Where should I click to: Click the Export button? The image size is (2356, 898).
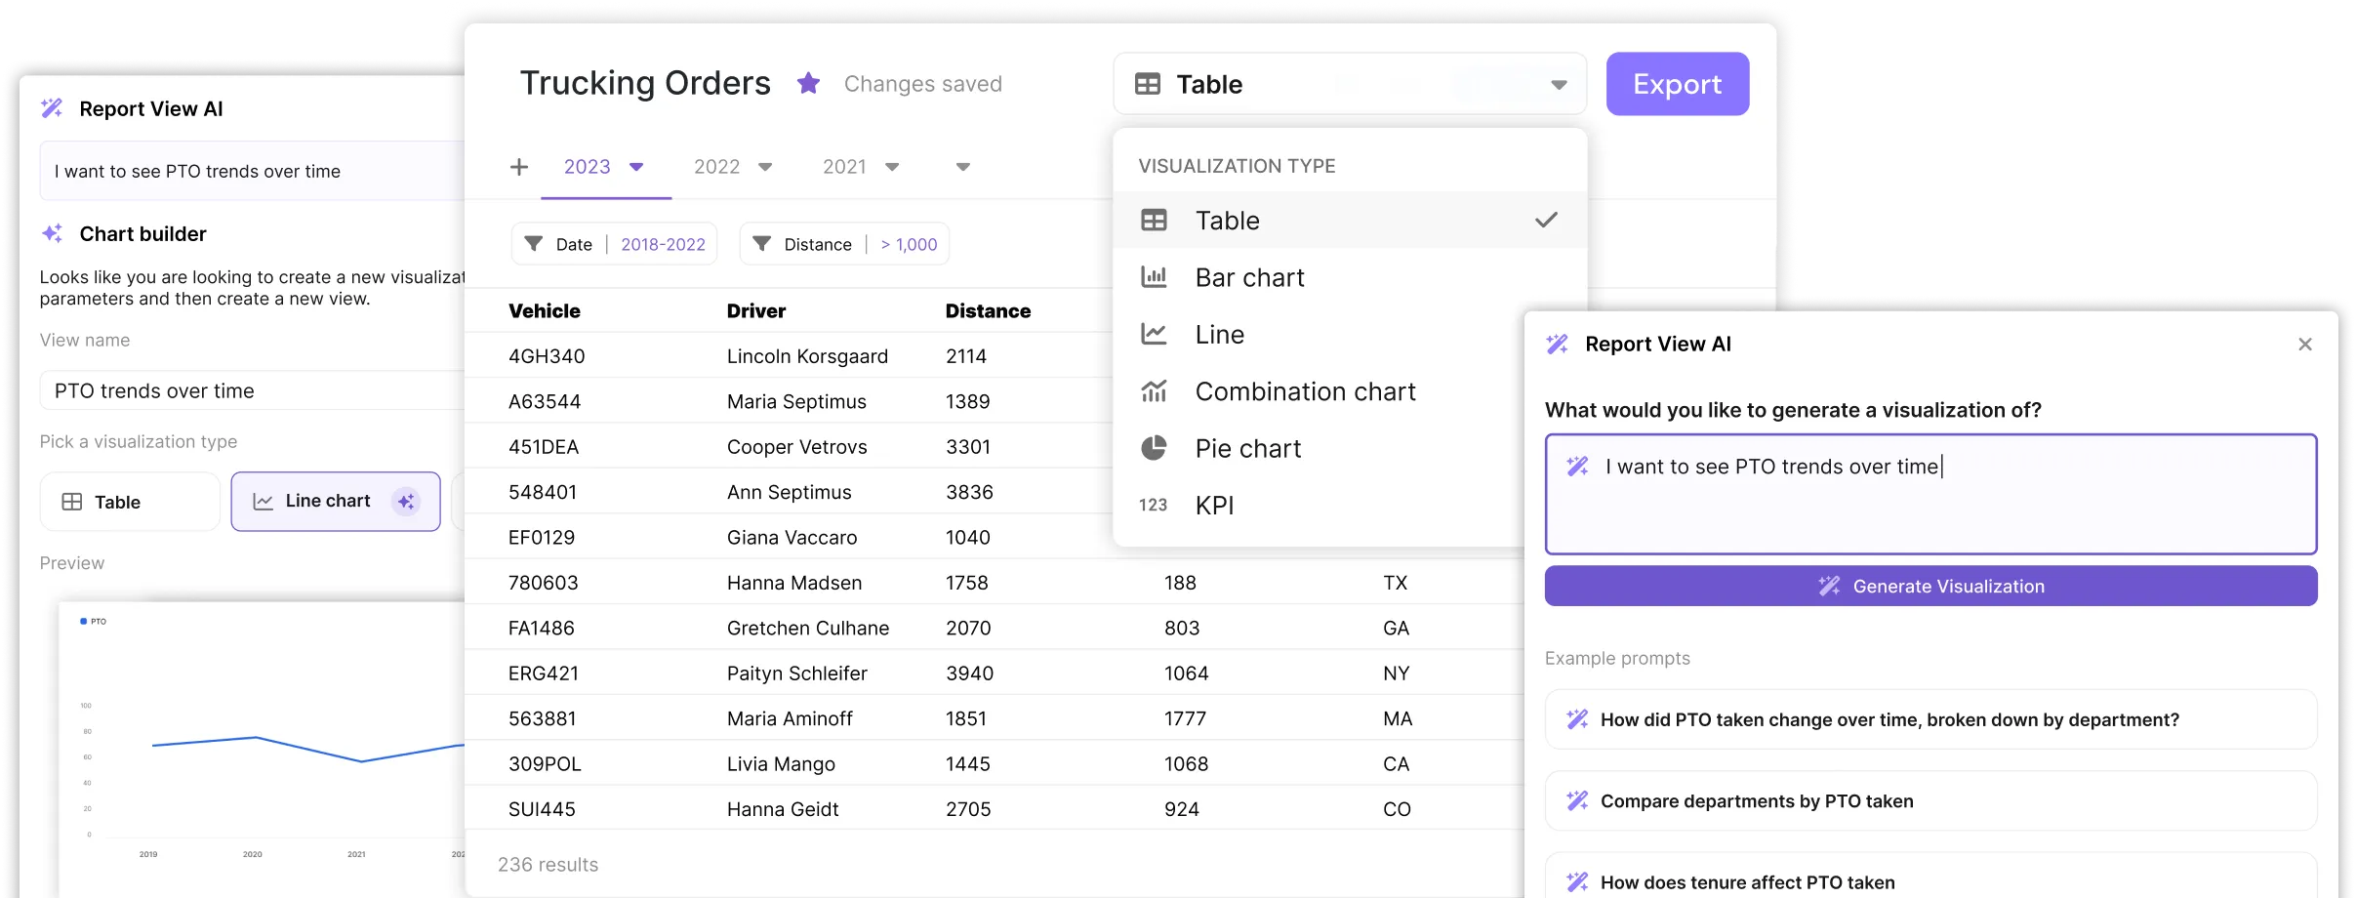[1678, 84]
